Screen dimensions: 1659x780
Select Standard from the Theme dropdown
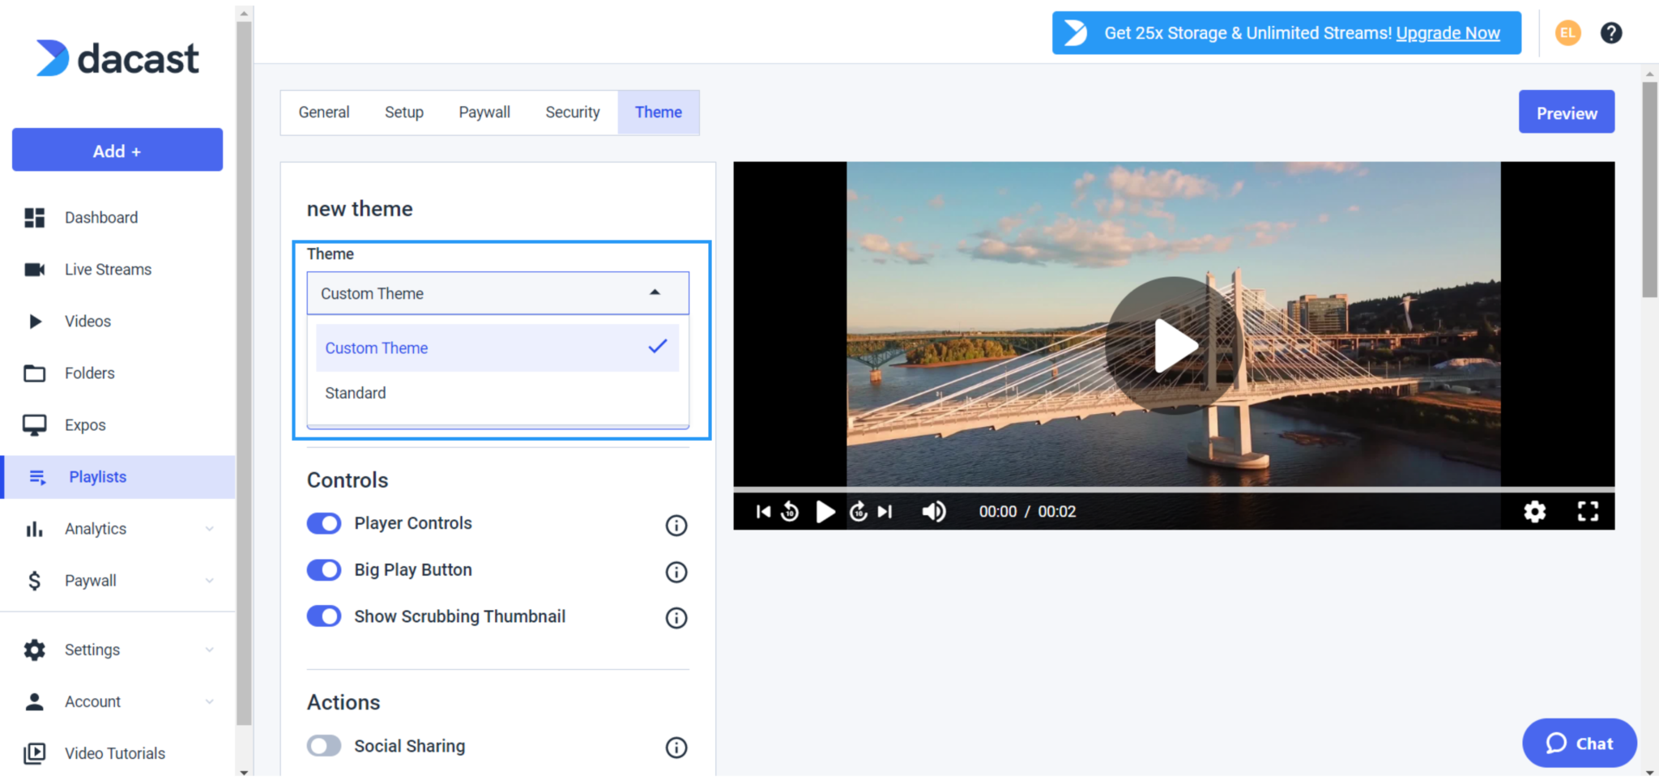click(355, 393)
